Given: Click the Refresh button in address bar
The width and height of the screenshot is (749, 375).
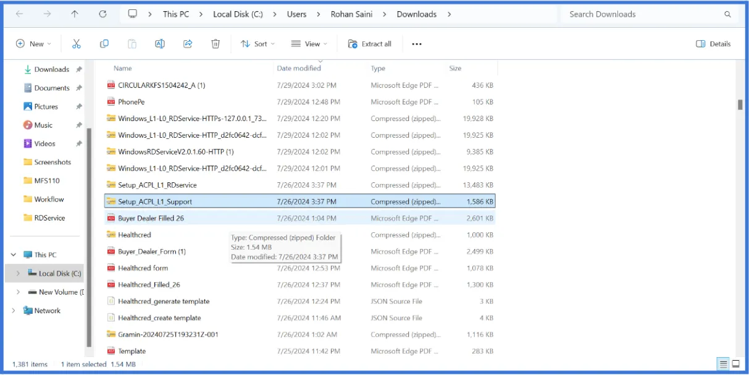Looking at the screenshot, I should pyautogui.click(x=103, y=14).
